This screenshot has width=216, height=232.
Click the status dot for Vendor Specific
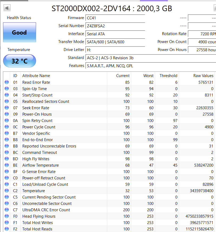7,133
